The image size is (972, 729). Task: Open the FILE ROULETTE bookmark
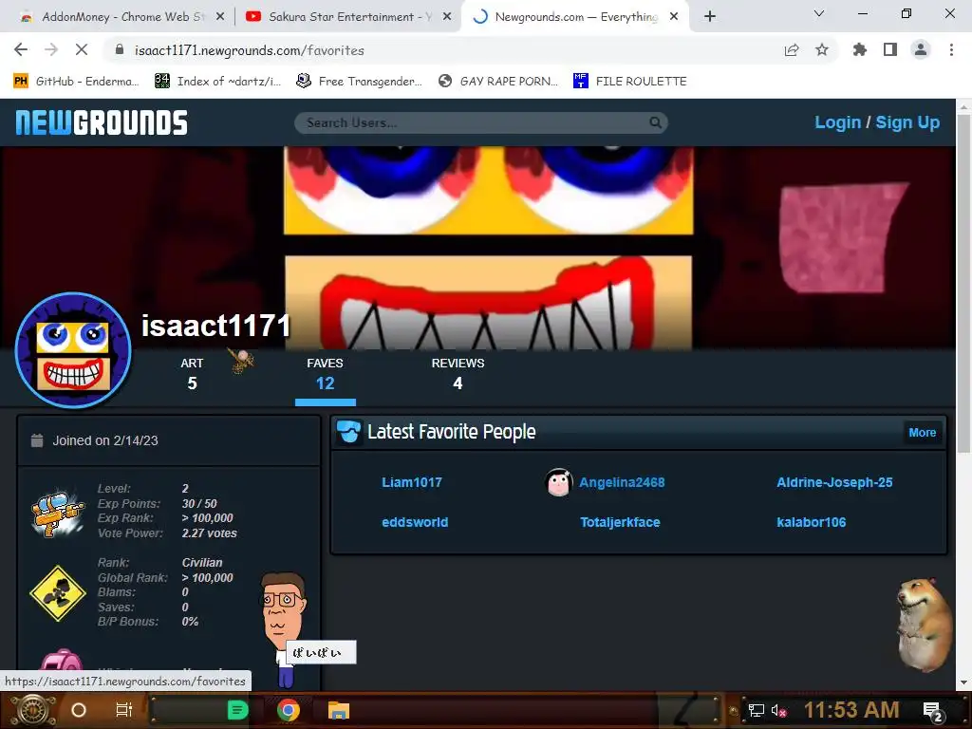[630, 82]
